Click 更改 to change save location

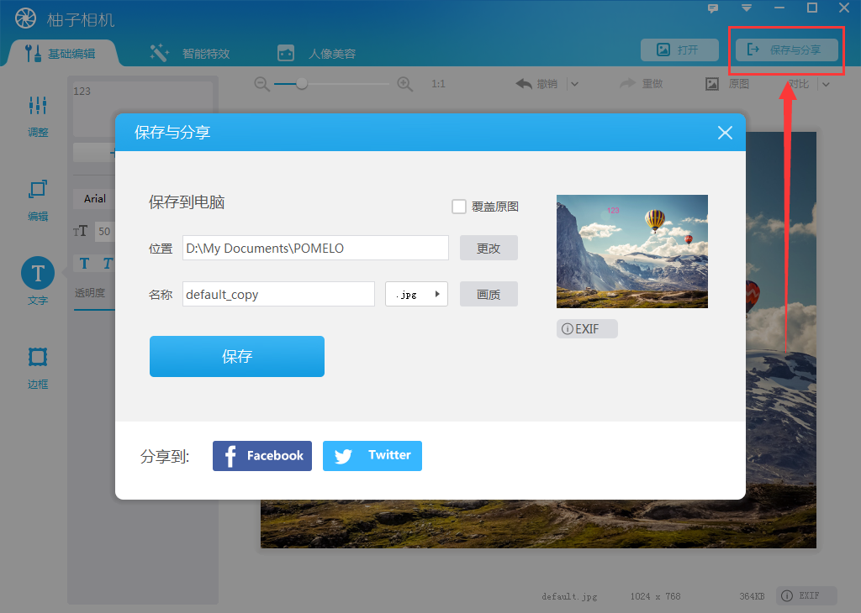(x=488, y=248)
